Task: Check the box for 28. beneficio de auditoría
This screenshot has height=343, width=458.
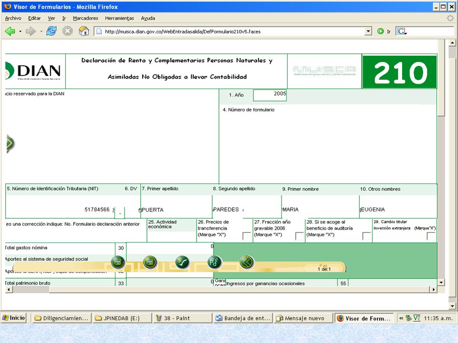Action: coord(366,236)
